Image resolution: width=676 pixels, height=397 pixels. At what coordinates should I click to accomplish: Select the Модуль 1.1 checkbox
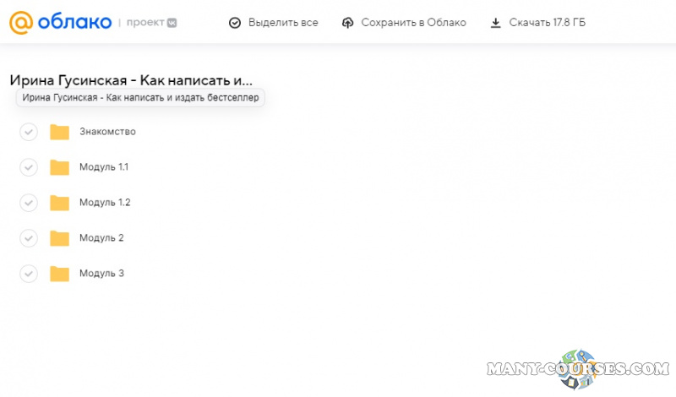tap(29, 167)
